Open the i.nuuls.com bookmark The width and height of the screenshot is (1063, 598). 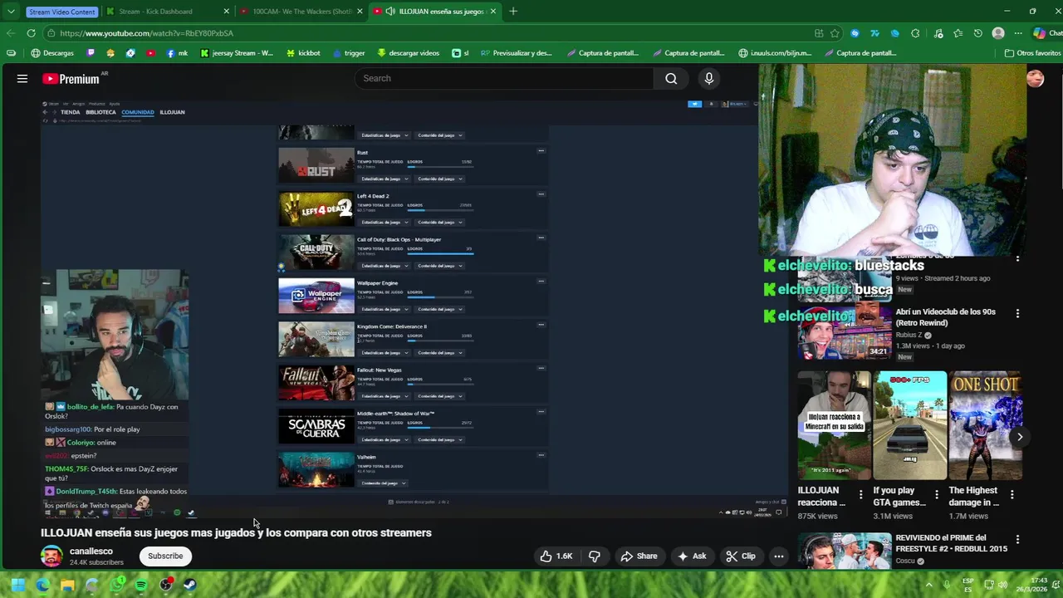tap(775, 53)
